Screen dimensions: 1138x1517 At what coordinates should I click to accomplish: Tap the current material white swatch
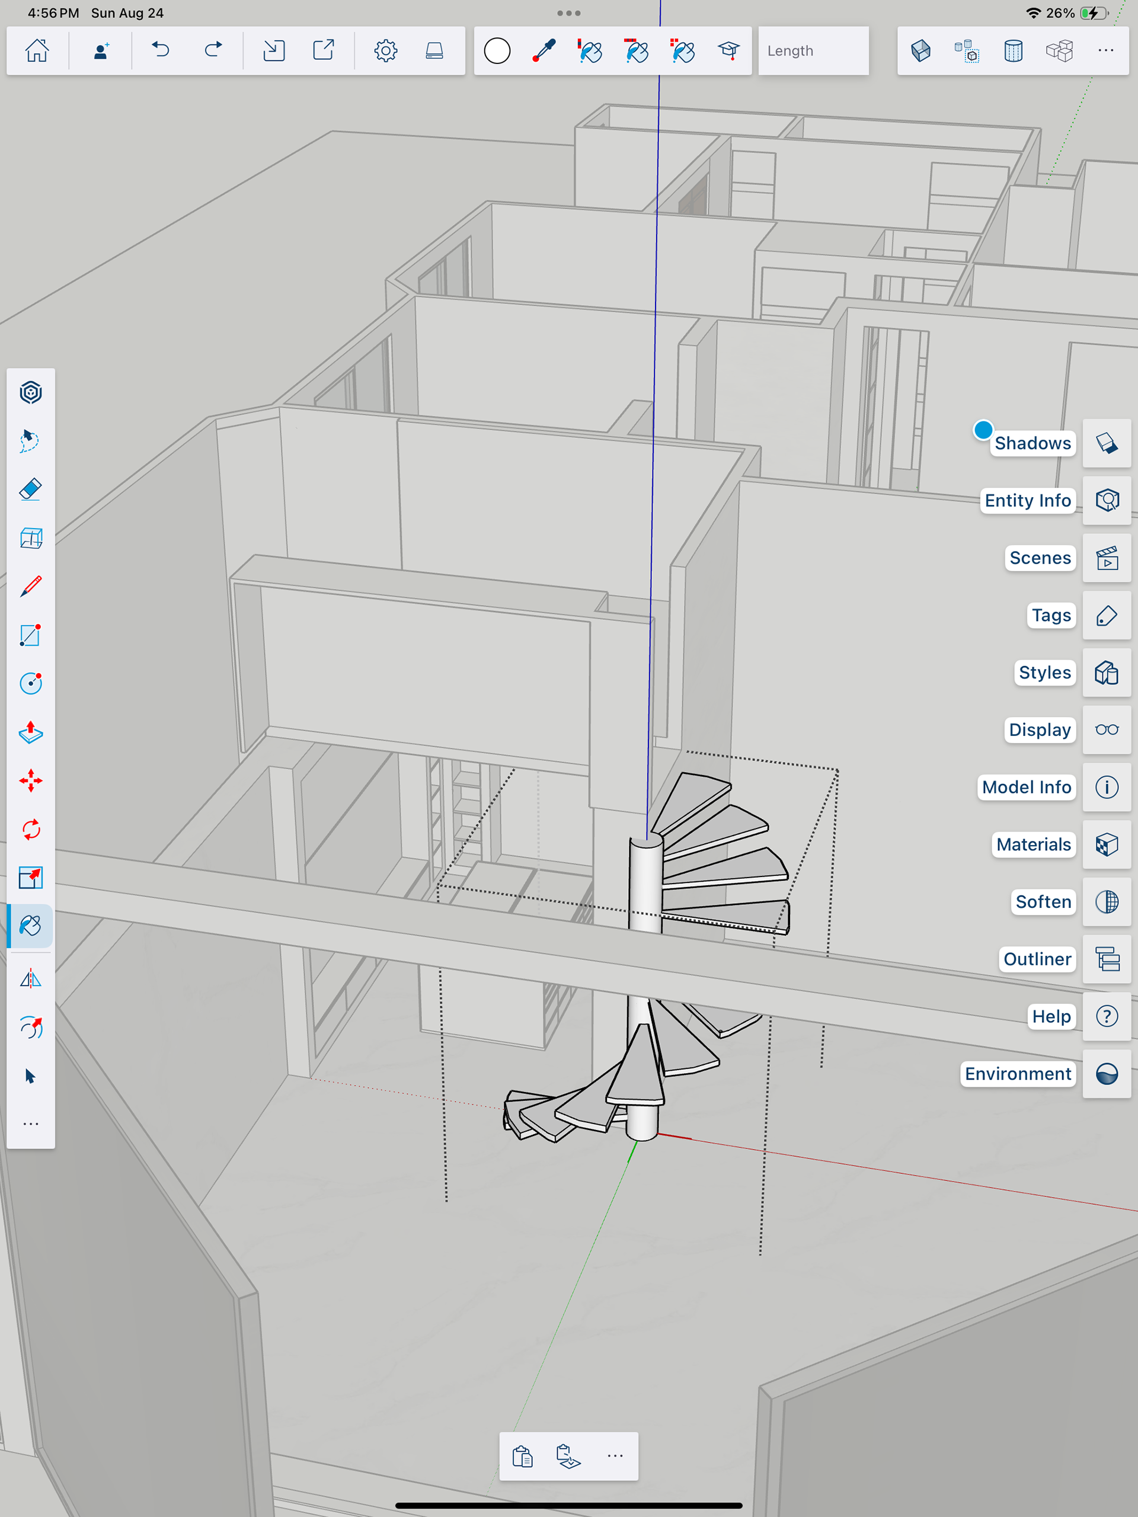[x=497, y=51]
